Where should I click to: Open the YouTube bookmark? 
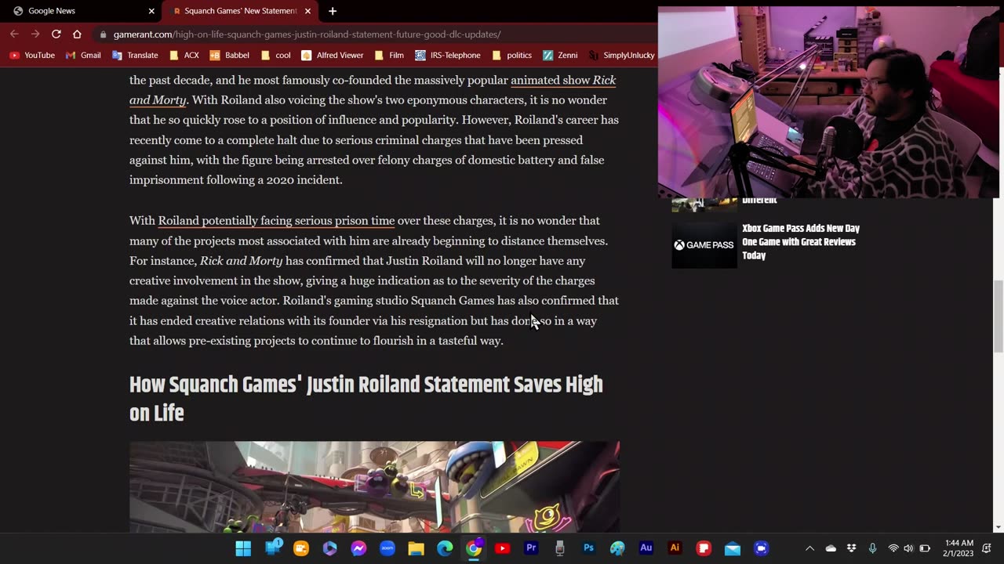(32, 55)
